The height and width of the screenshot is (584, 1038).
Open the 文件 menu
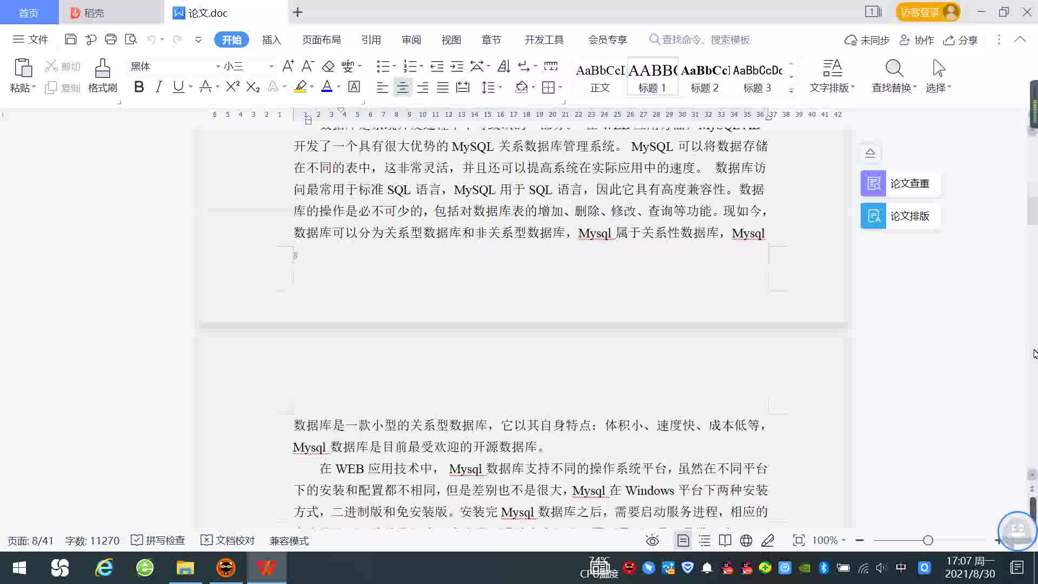30,39
